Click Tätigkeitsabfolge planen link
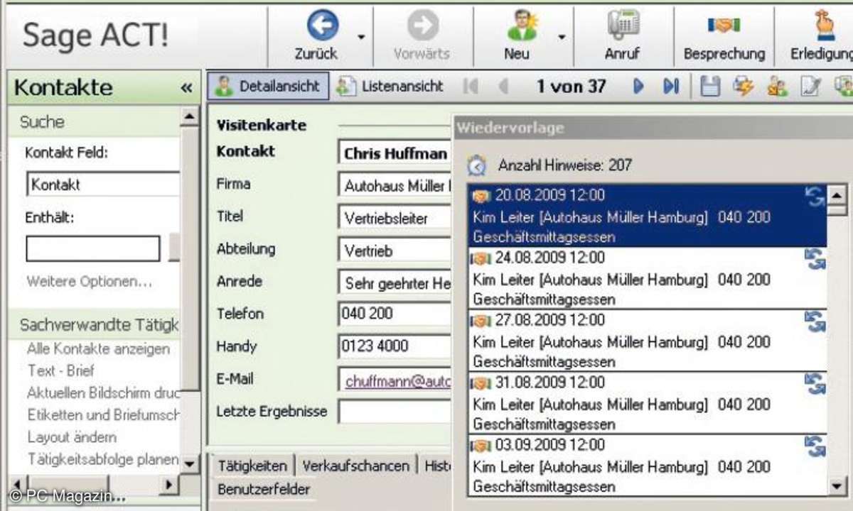Viewport: 853px width, 511px height. click(103, 459)
